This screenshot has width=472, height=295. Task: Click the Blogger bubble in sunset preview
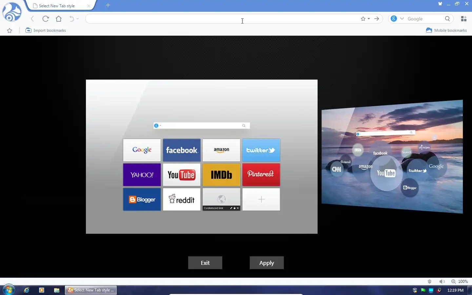410,188
